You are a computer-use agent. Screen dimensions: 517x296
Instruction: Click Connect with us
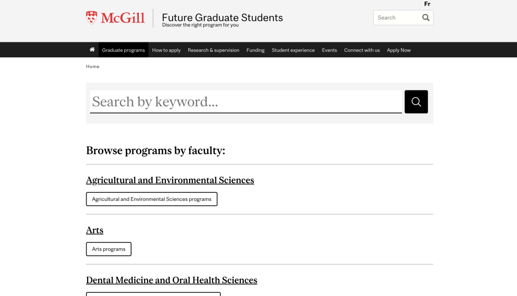coord(362,50)
